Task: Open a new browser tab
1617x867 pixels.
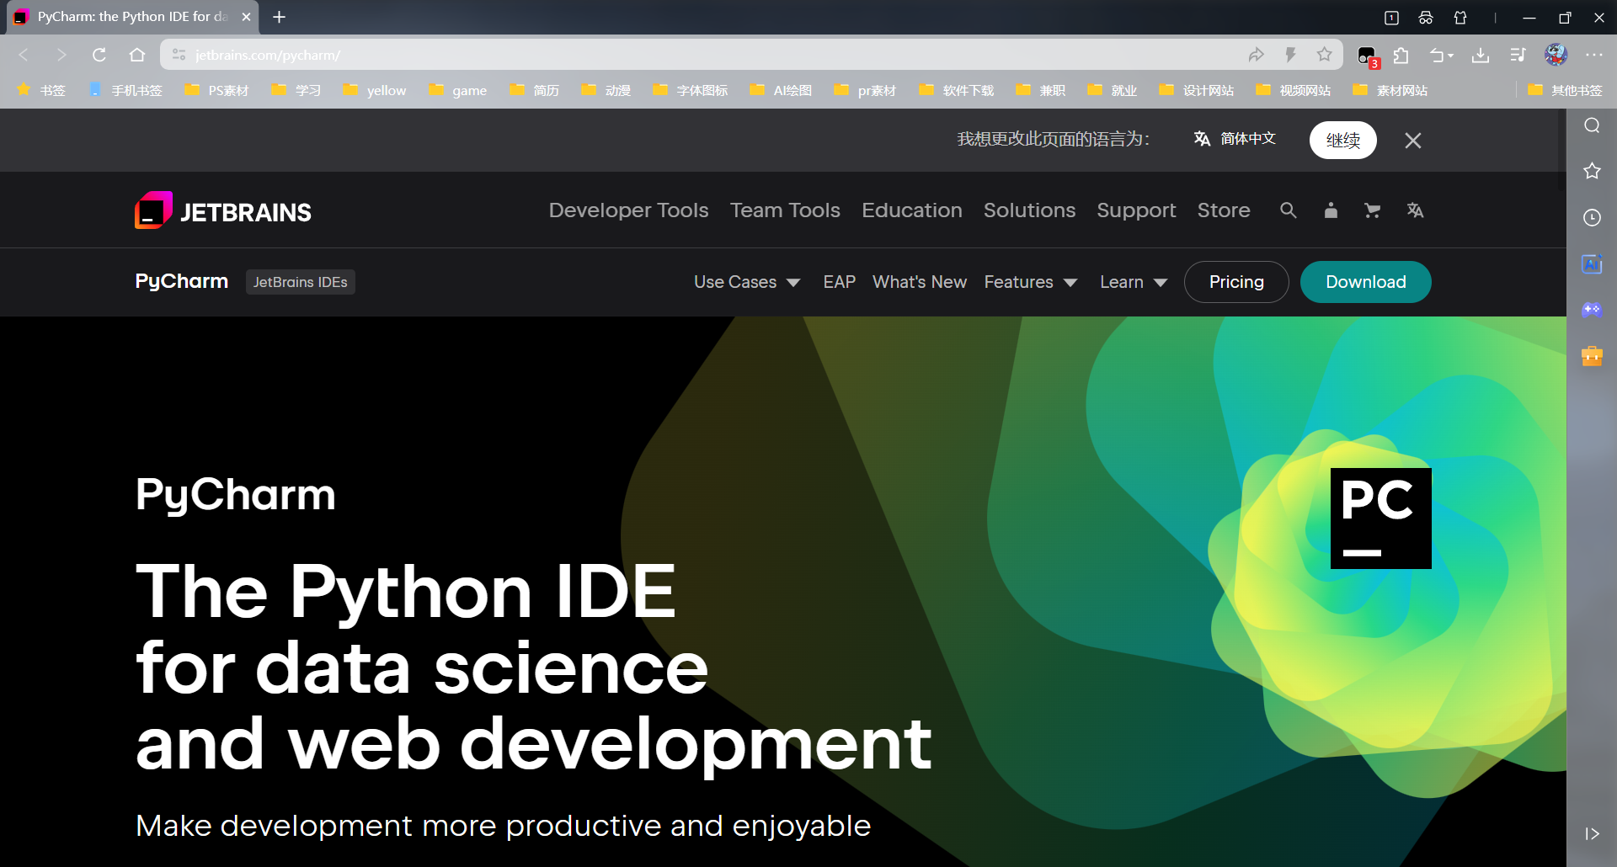Action: pyautogui.click(x=280, y=17)
